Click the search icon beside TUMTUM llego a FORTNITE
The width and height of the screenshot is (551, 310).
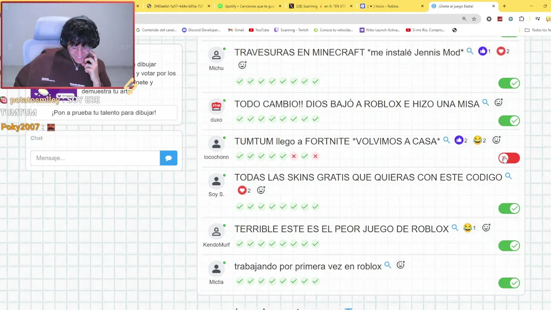pos(446,140)
